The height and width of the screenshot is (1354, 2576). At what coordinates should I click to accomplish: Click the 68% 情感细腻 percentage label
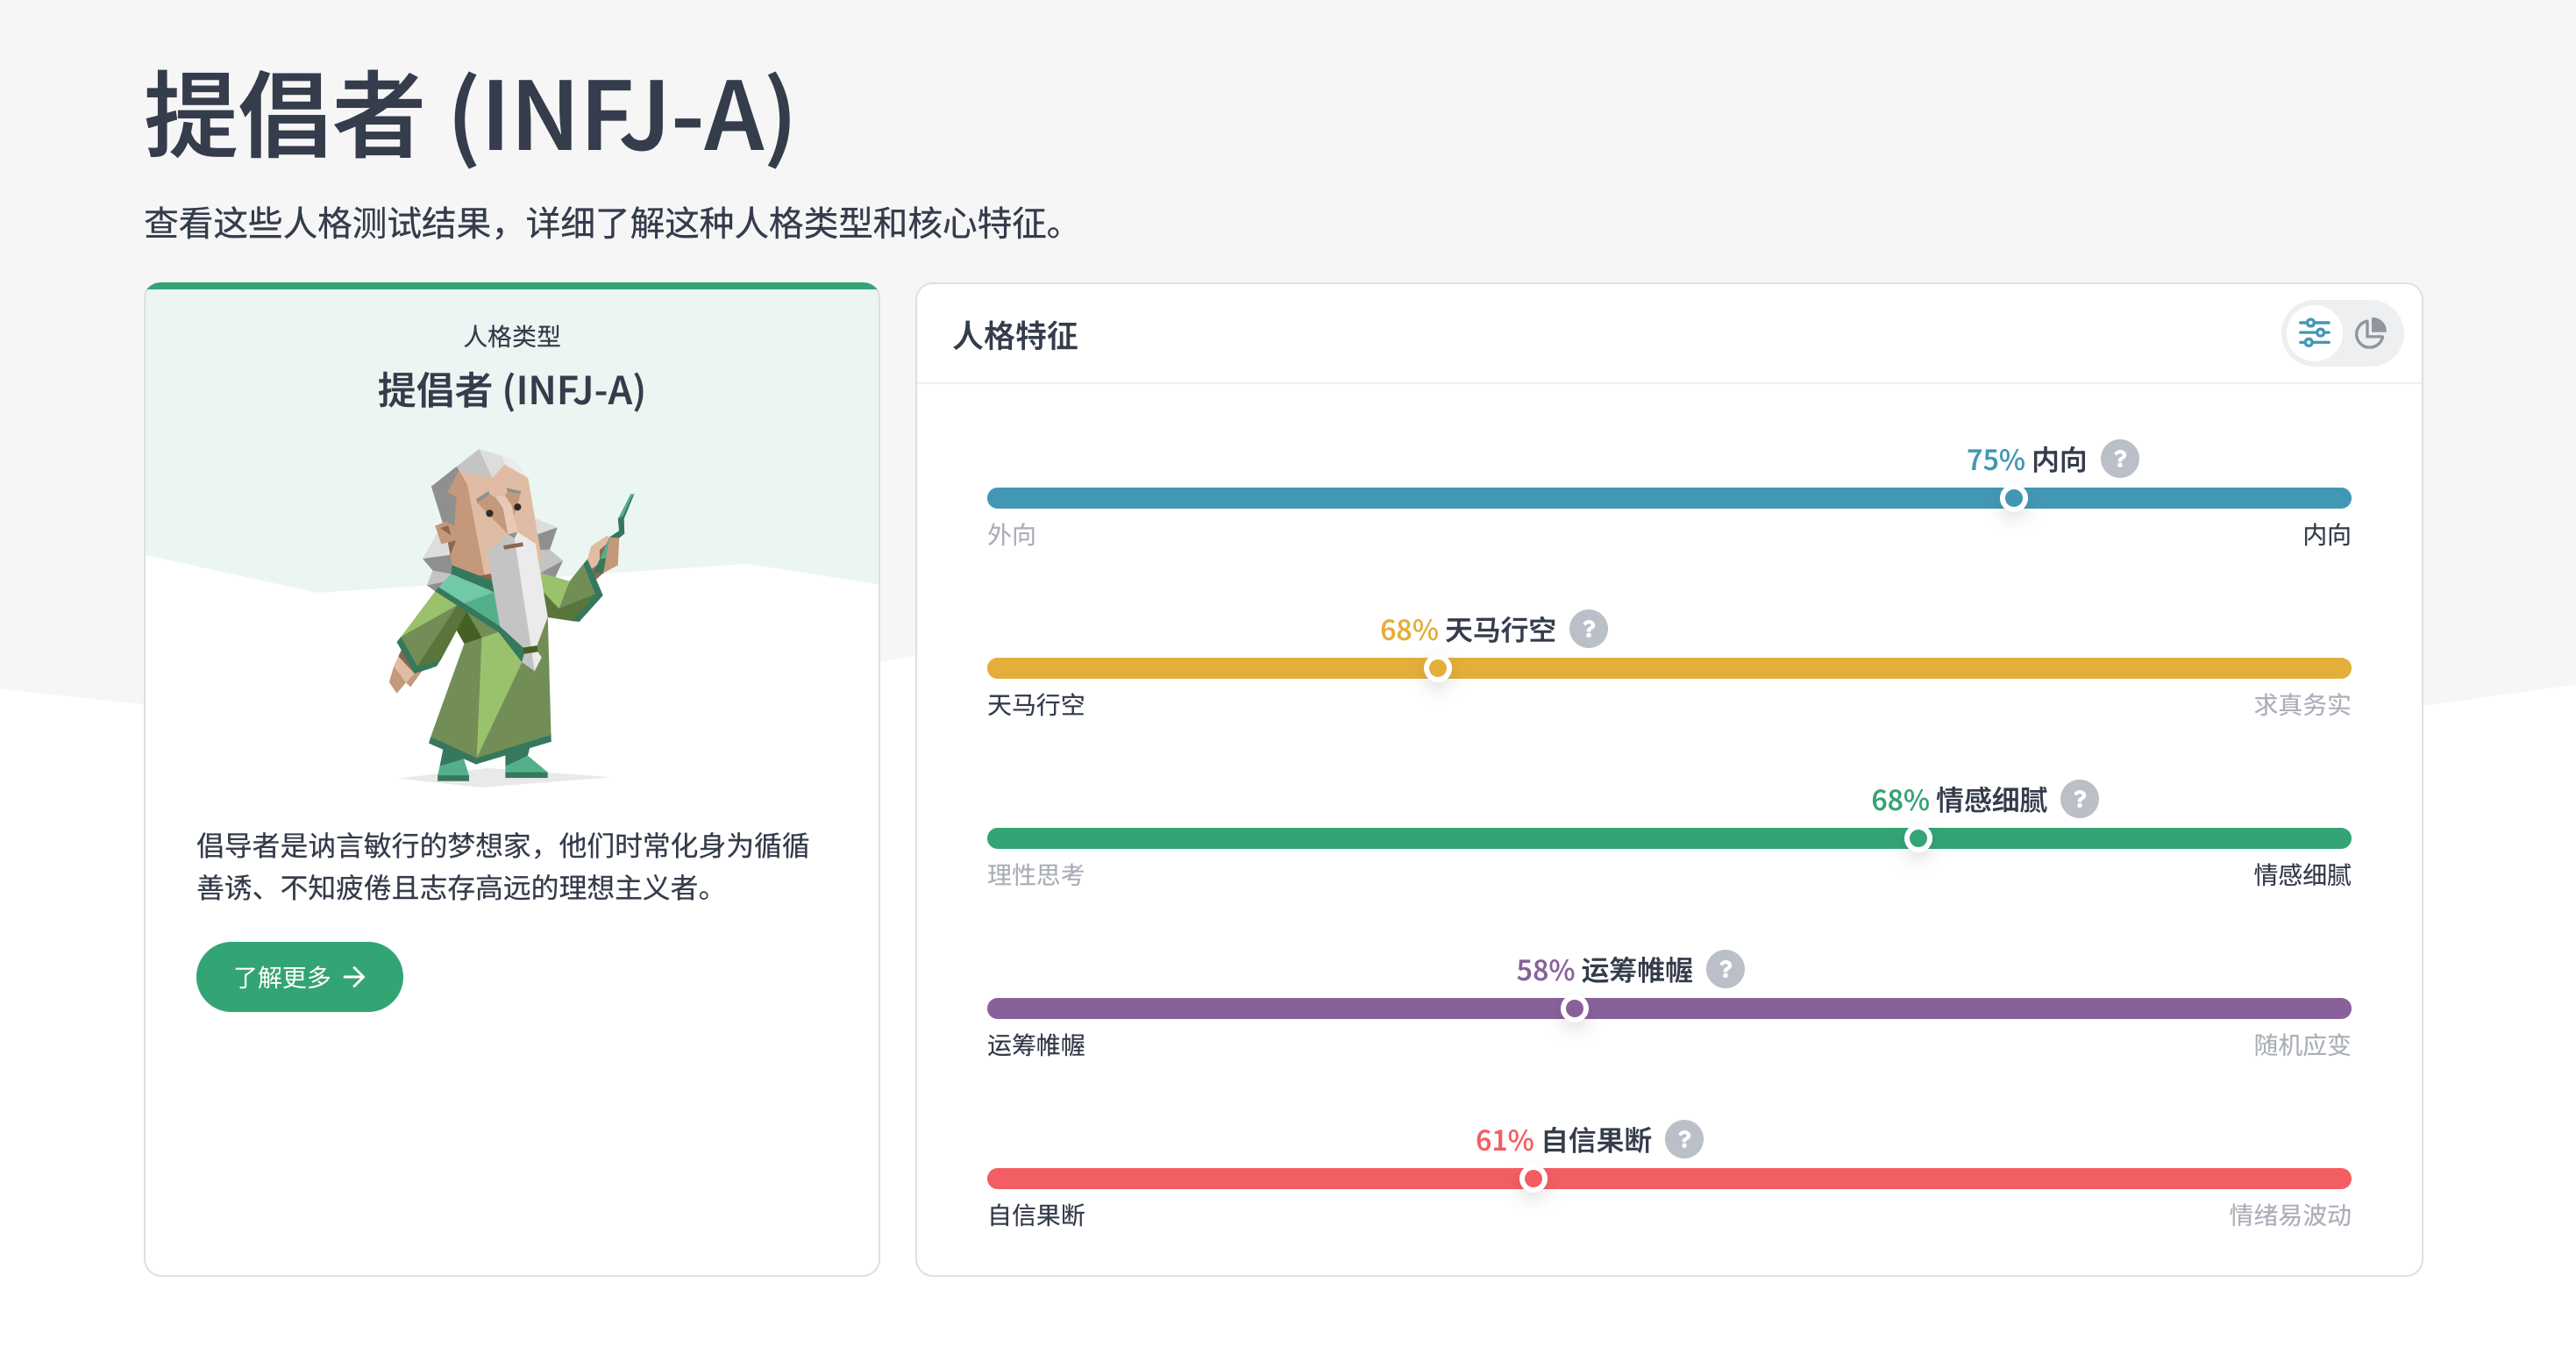tap(1959, 800)
